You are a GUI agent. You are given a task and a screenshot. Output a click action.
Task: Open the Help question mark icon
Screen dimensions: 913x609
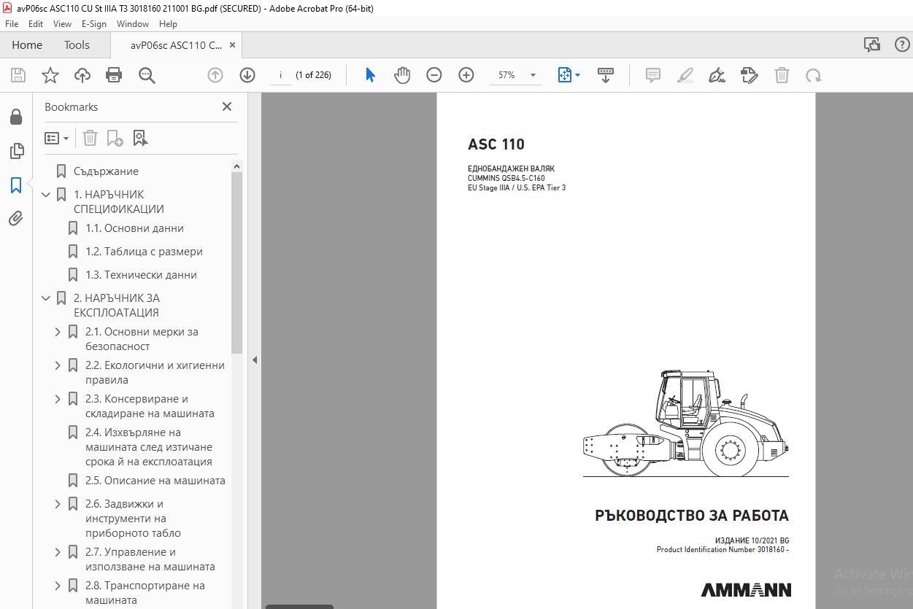pos(902,45)
